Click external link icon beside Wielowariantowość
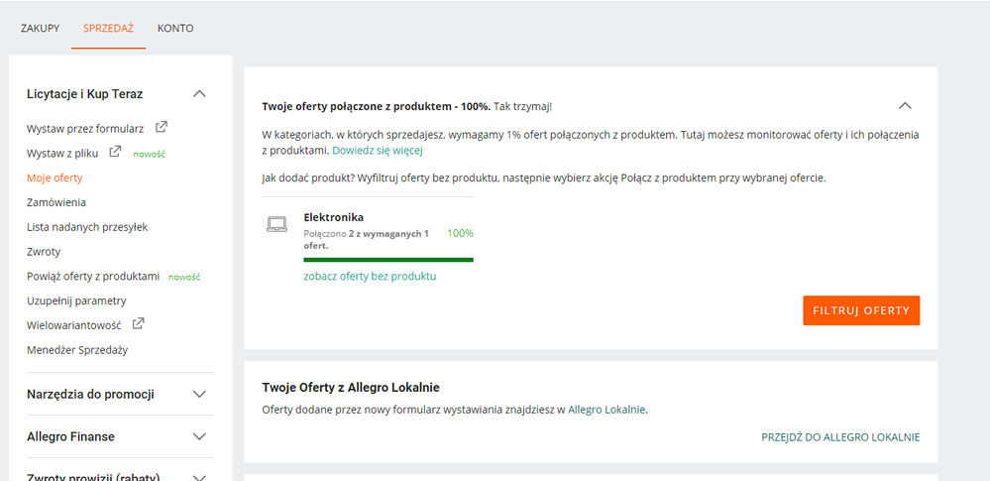Screen dimensions: 990x481 (x=139, y=323)
